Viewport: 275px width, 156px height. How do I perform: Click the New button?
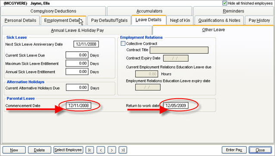(14, 150)
